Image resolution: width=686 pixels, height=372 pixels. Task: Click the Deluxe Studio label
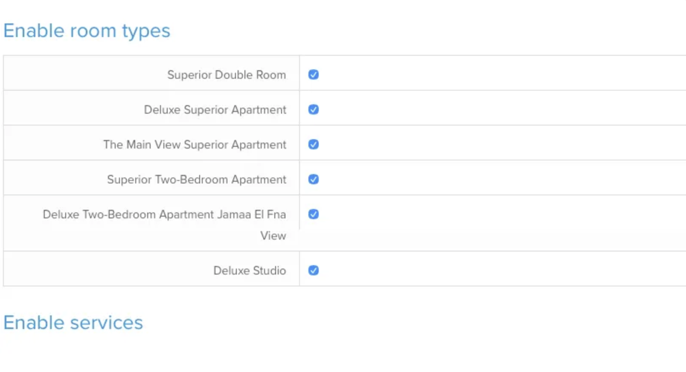click(250, 271)
